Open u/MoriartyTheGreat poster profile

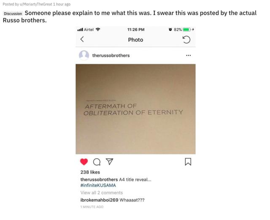(36, 4)
